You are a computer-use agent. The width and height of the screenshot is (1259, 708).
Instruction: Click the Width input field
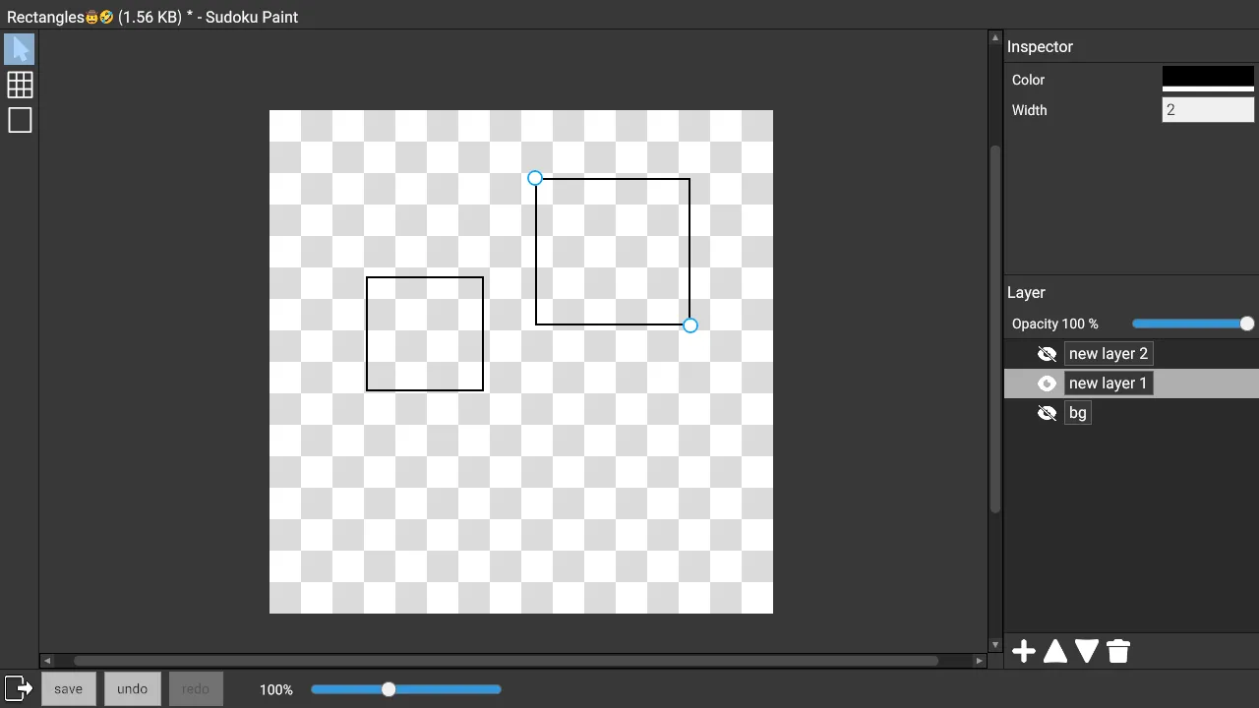point(1208,110)
